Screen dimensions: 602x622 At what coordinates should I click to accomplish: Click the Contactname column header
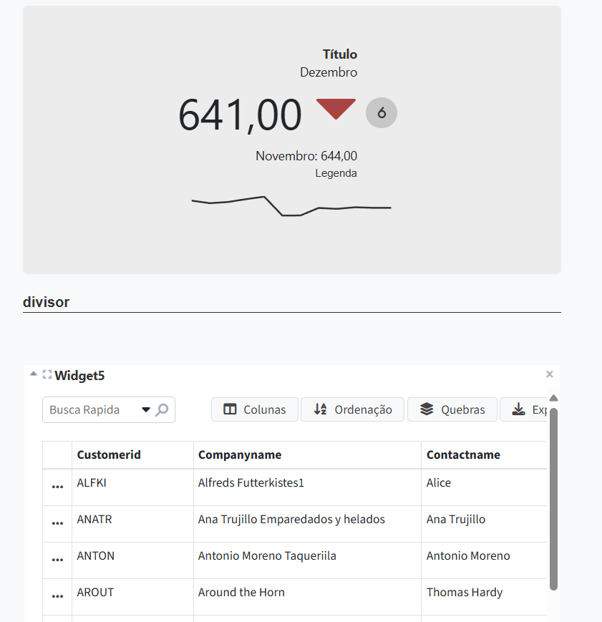tap(463, 455)
